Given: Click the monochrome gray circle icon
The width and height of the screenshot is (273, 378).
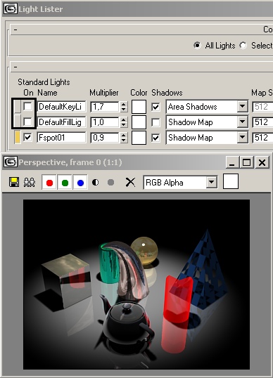Looking at the screenshot, I should coord(110,182).
